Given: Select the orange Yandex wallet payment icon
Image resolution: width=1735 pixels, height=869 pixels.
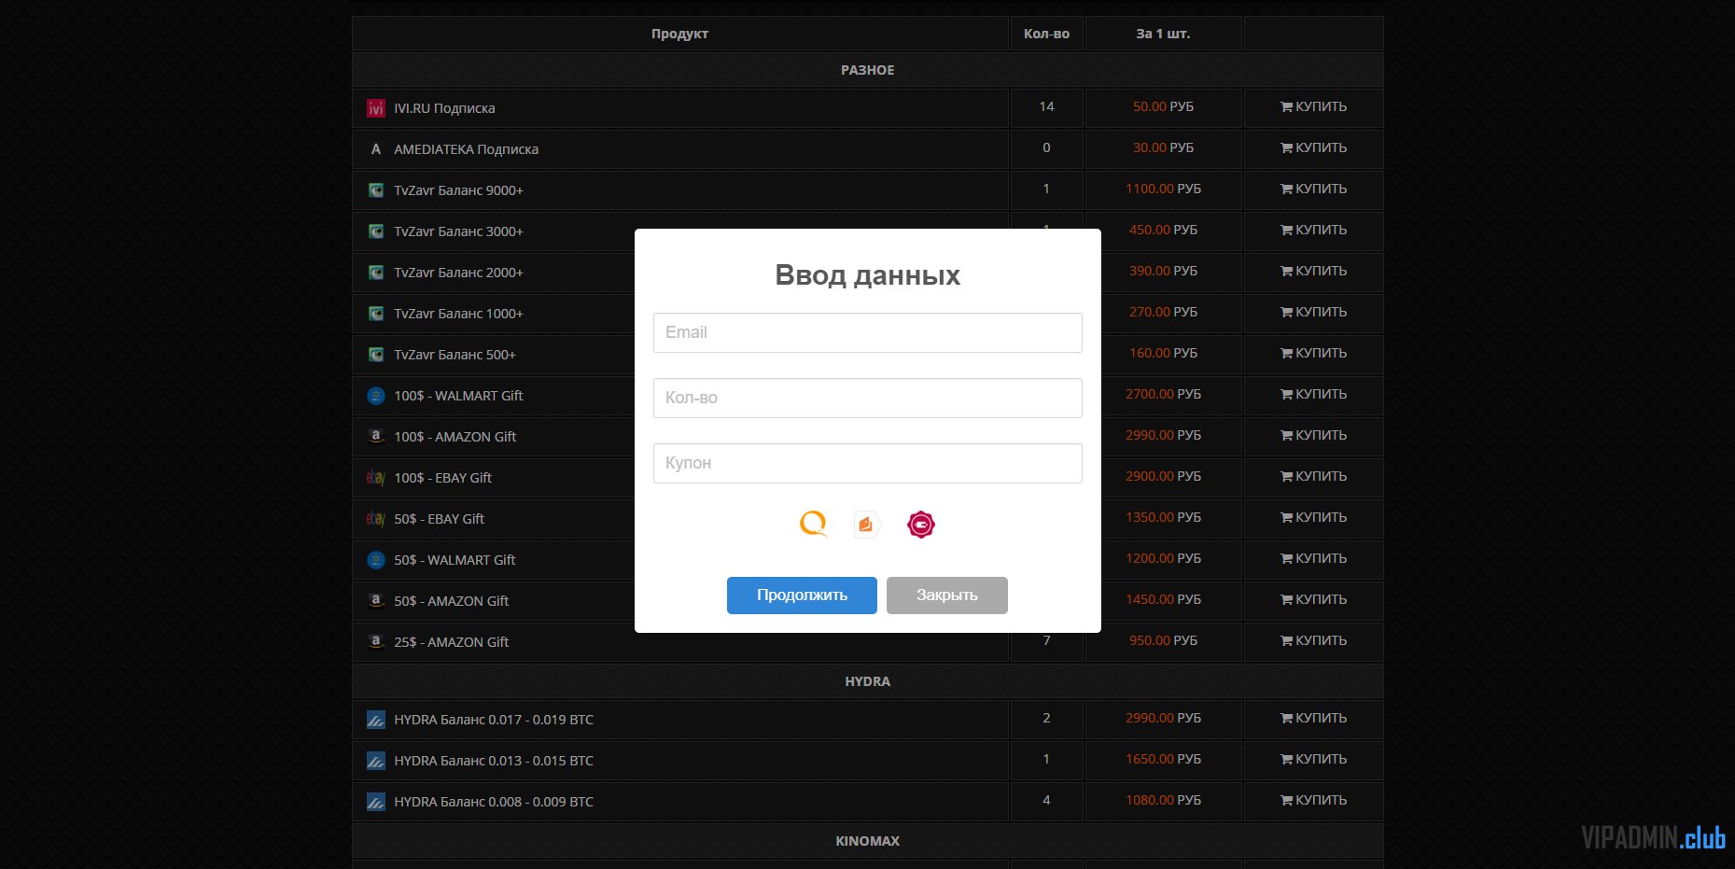Looking at the screenshot, I should (866, 525).
